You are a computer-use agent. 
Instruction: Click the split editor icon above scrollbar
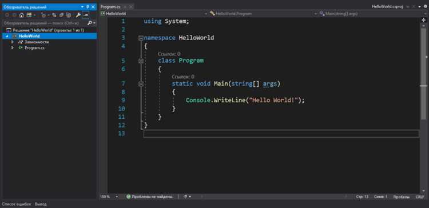pos(423,20)
